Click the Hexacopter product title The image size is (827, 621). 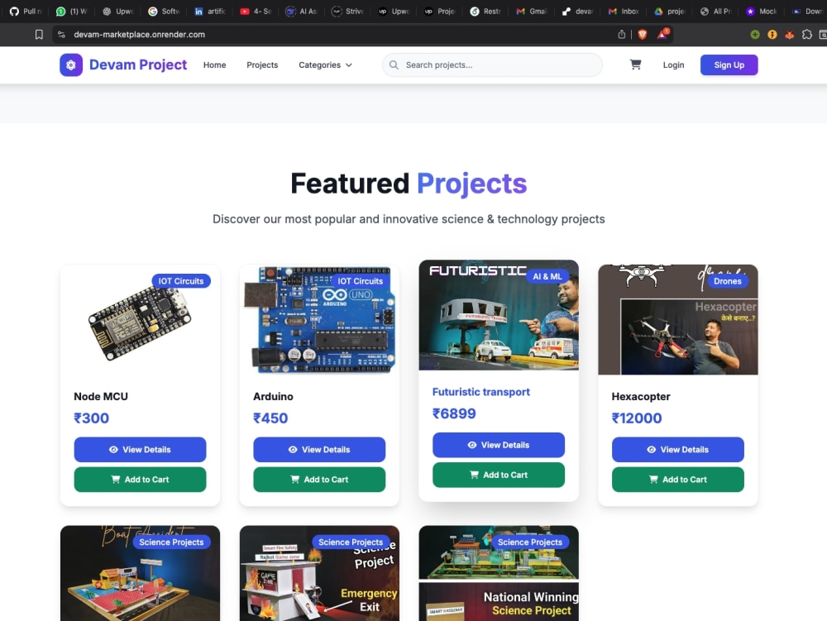(x=641, y=396)
